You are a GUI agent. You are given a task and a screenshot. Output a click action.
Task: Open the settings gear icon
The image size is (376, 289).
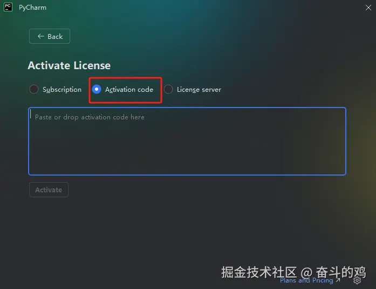[x=357, y=280]
